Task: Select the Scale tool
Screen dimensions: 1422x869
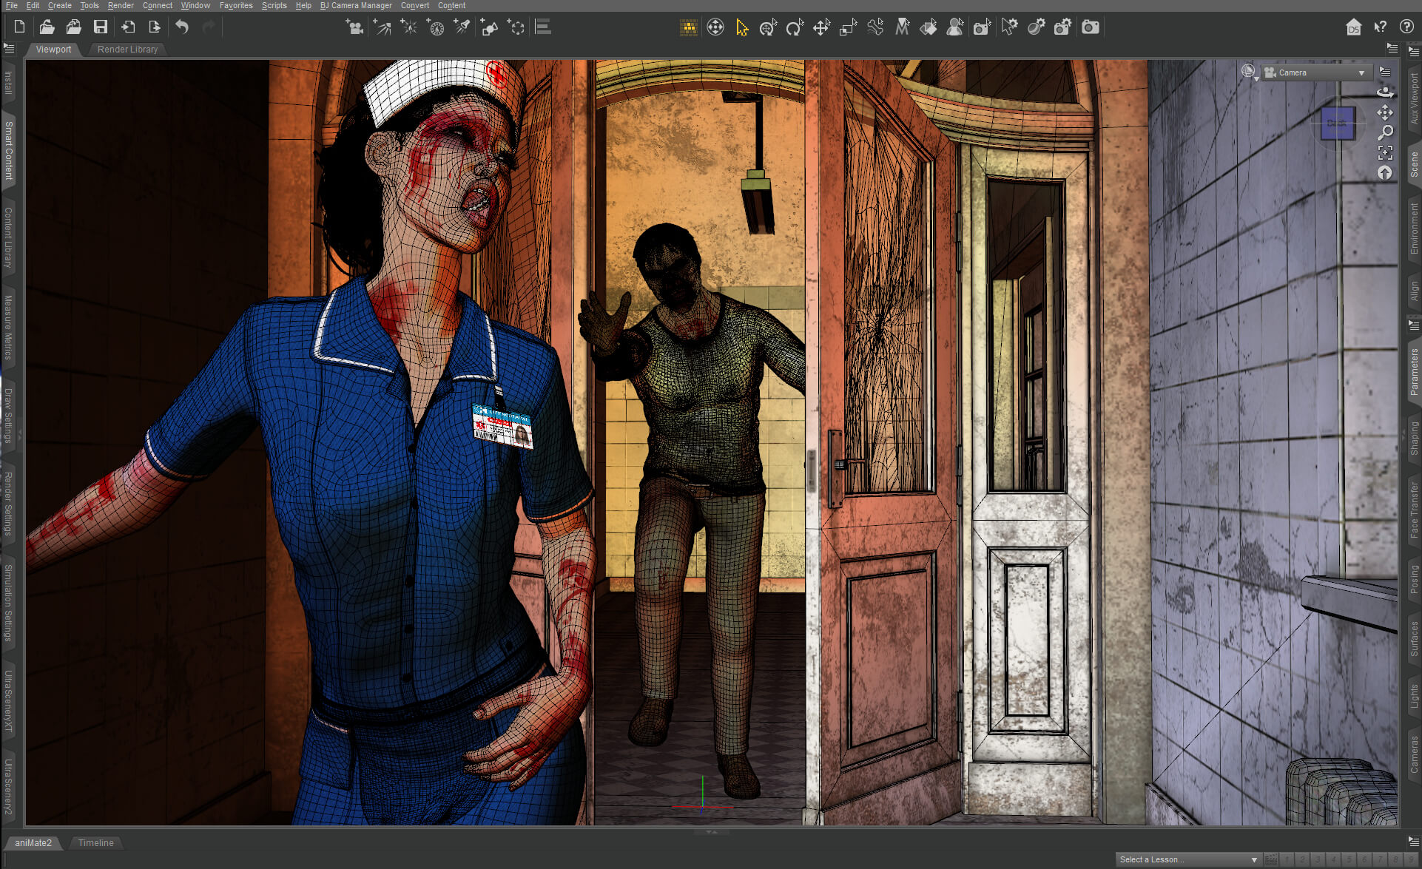Action: [848, 27]
